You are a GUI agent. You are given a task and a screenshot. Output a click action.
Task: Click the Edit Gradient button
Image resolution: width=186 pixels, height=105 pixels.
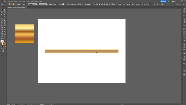tap(87, 4)
